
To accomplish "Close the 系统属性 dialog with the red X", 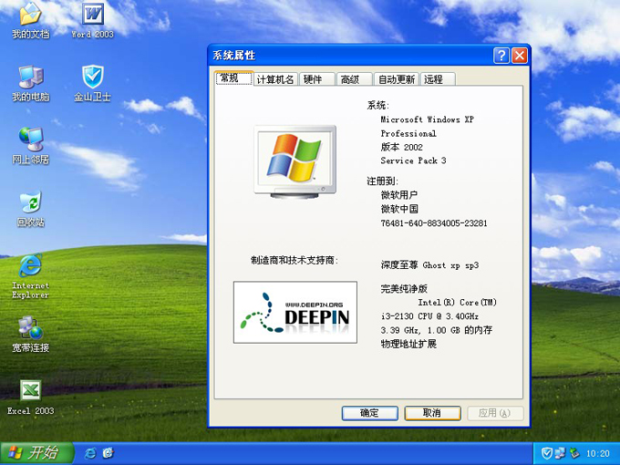I will (x=520, y=56).
